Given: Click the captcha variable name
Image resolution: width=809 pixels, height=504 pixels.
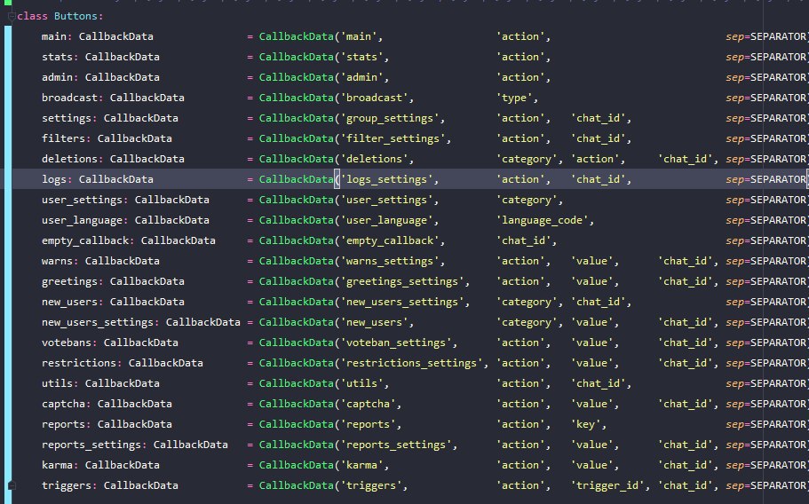Looking at the screenshot, I should click(x=63, y=404).
